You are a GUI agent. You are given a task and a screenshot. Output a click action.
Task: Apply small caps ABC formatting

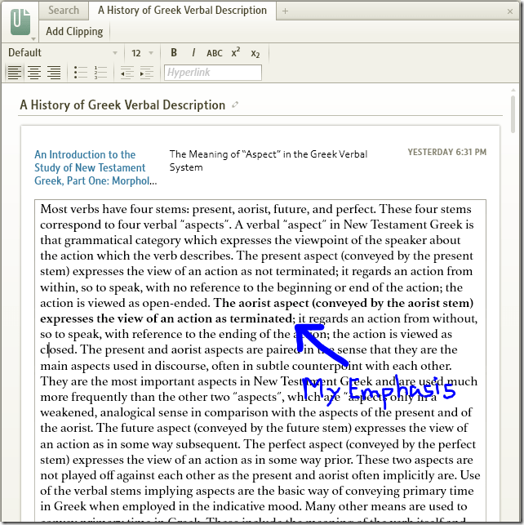[x=215, y=53]
